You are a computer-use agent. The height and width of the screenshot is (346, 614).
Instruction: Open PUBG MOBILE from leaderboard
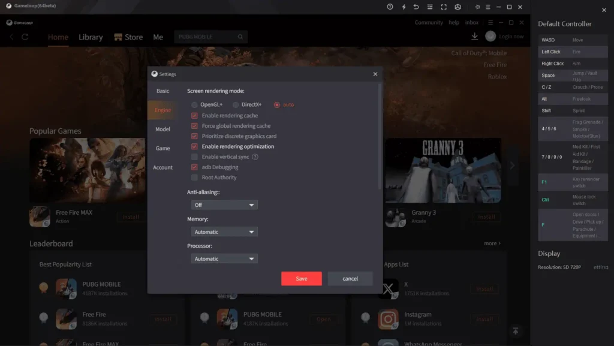click(323, 319)
